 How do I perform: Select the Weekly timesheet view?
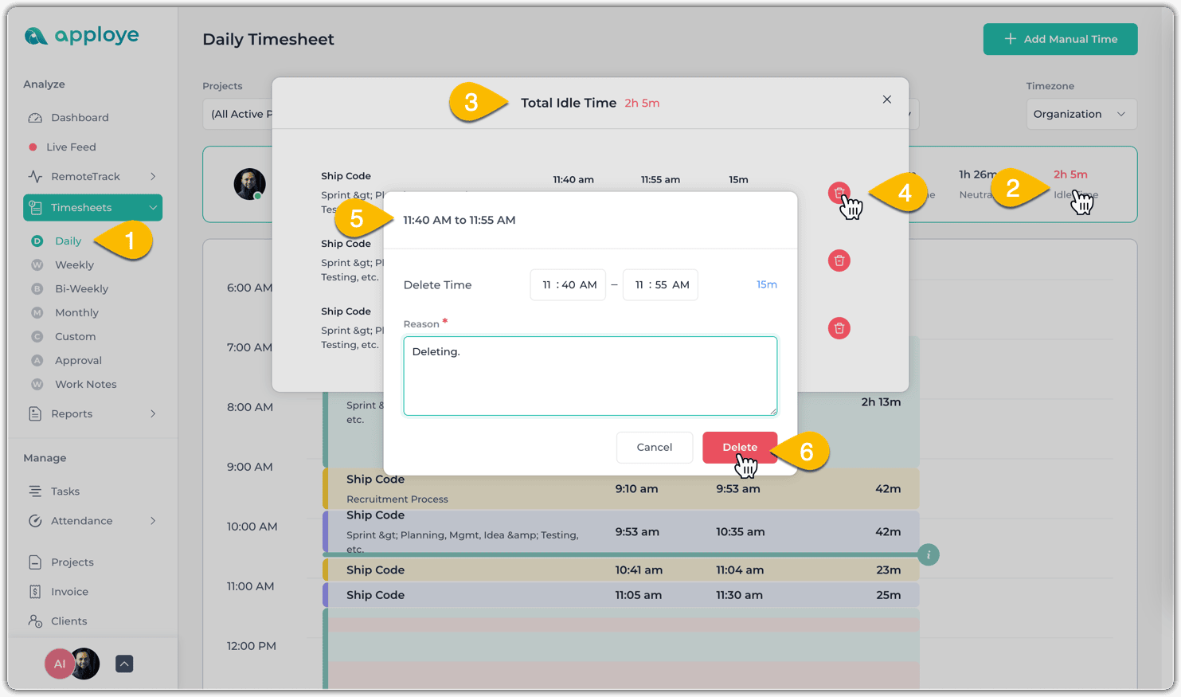[74, 265]
